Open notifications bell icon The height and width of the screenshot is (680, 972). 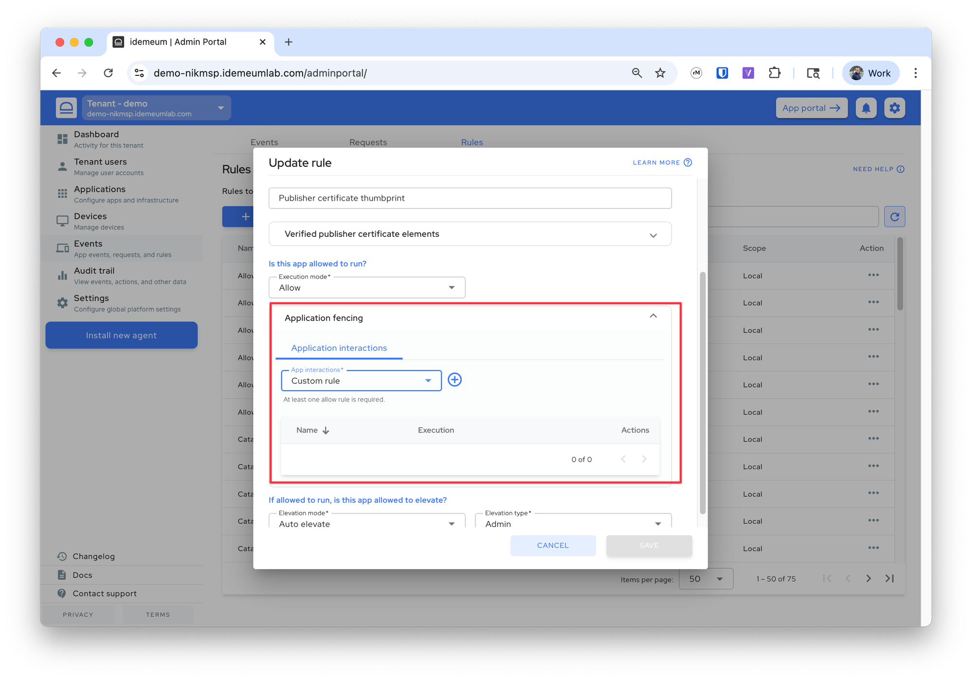(866, 108)
